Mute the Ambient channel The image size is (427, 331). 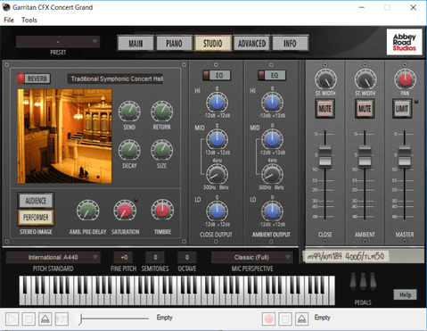coord(365,109)
